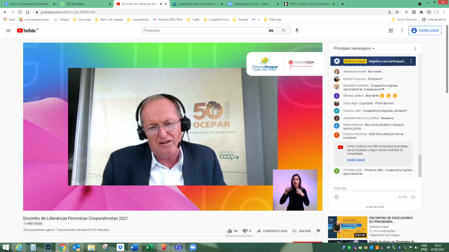Open the SAIBA MAIS link in chat
Viewport: 449px width, 252px height.
pos(356,160)
